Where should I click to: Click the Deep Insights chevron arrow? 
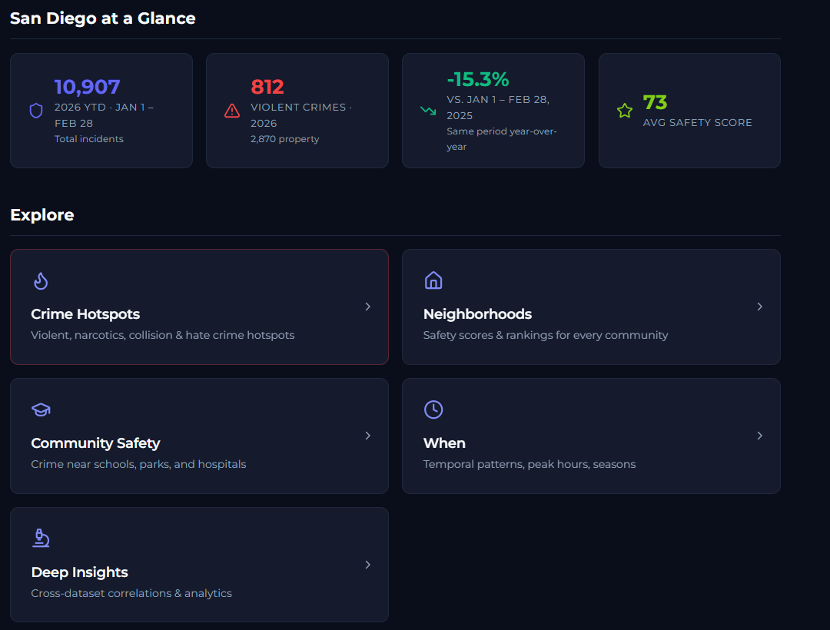point(368,565)
